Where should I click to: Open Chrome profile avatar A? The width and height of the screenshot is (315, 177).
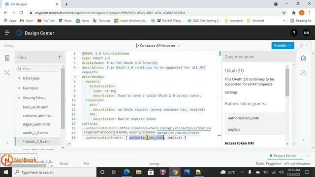coord(302,13)
